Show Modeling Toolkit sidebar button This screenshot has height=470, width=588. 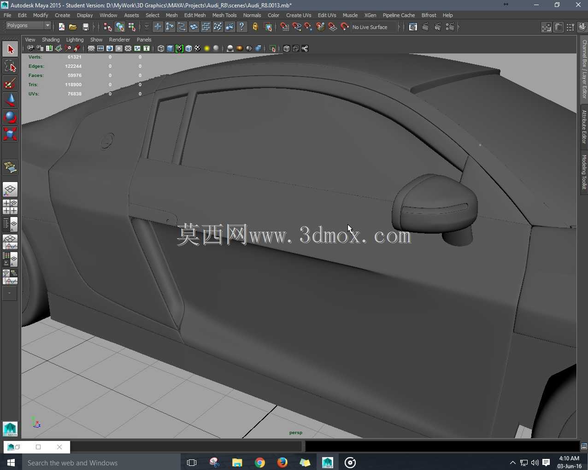(x=546, y=27)
